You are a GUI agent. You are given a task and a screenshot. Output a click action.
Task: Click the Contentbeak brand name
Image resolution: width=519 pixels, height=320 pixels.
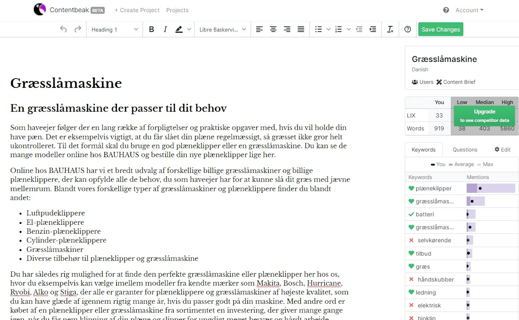69,10
